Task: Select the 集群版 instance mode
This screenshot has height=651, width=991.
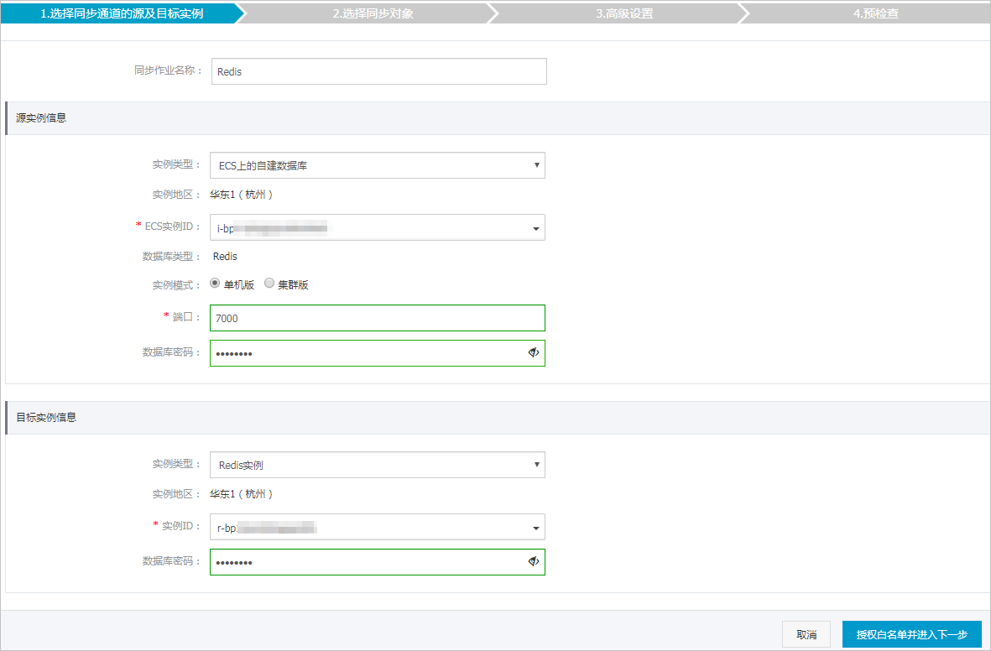Action: [269, 284]
